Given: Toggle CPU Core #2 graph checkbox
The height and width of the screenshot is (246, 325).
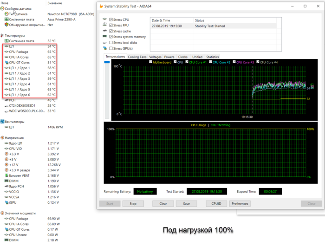Looking at the screenshot, I should (x=211, y=62).
